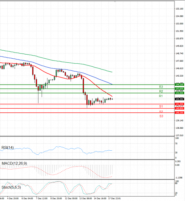Click the 138.060 price axis value

[179, 128]
